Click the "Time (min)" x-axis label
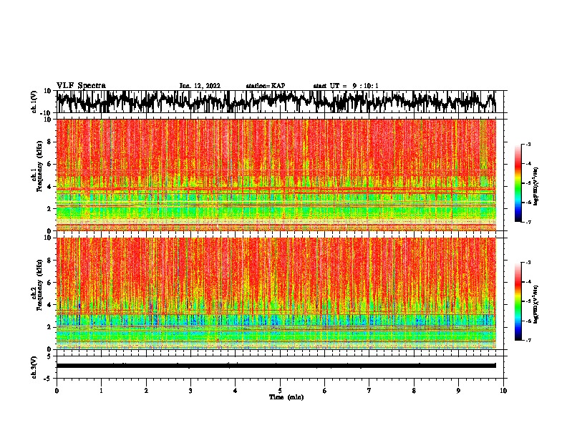Screen dimensions: 567x438 point(286,397)
